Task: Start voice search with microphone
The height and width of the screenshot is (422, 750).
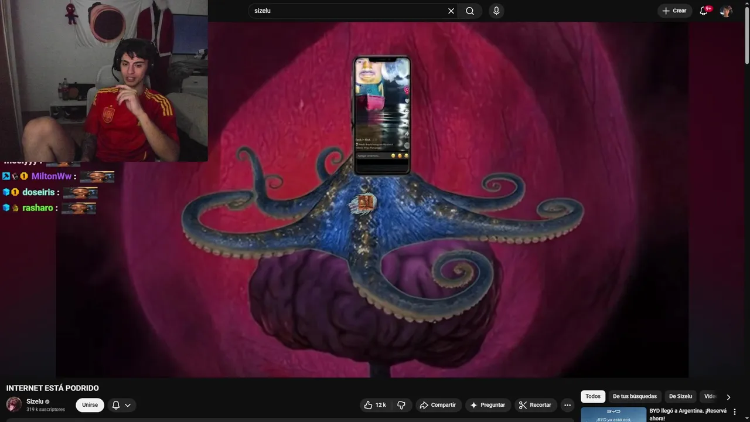Action: pos(496,11)
